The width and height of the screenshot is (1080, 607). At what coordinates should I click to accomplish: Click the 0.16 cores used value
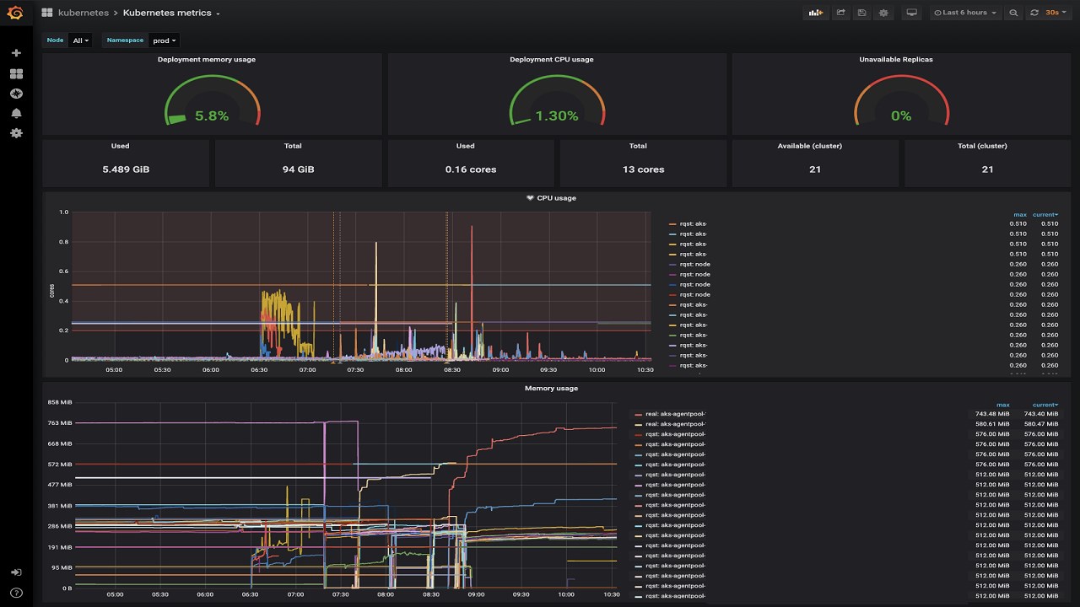(471, 169)
